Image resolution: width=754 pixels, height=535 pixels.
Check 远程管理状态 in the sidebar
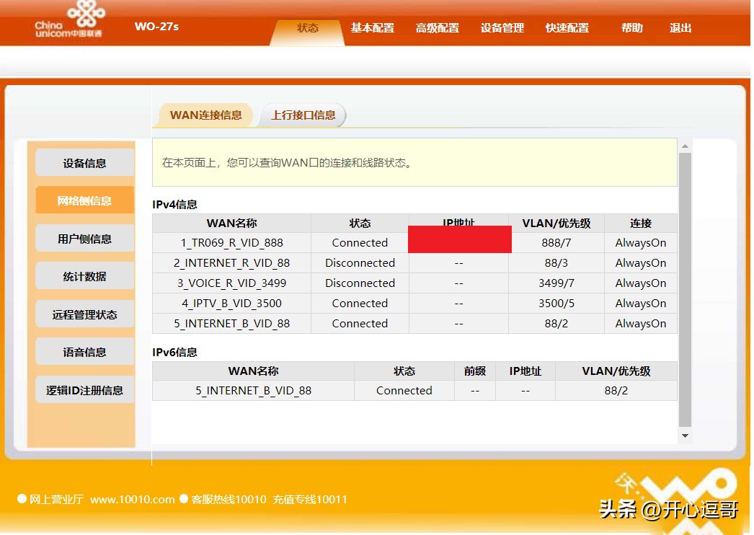pos(84,314)
